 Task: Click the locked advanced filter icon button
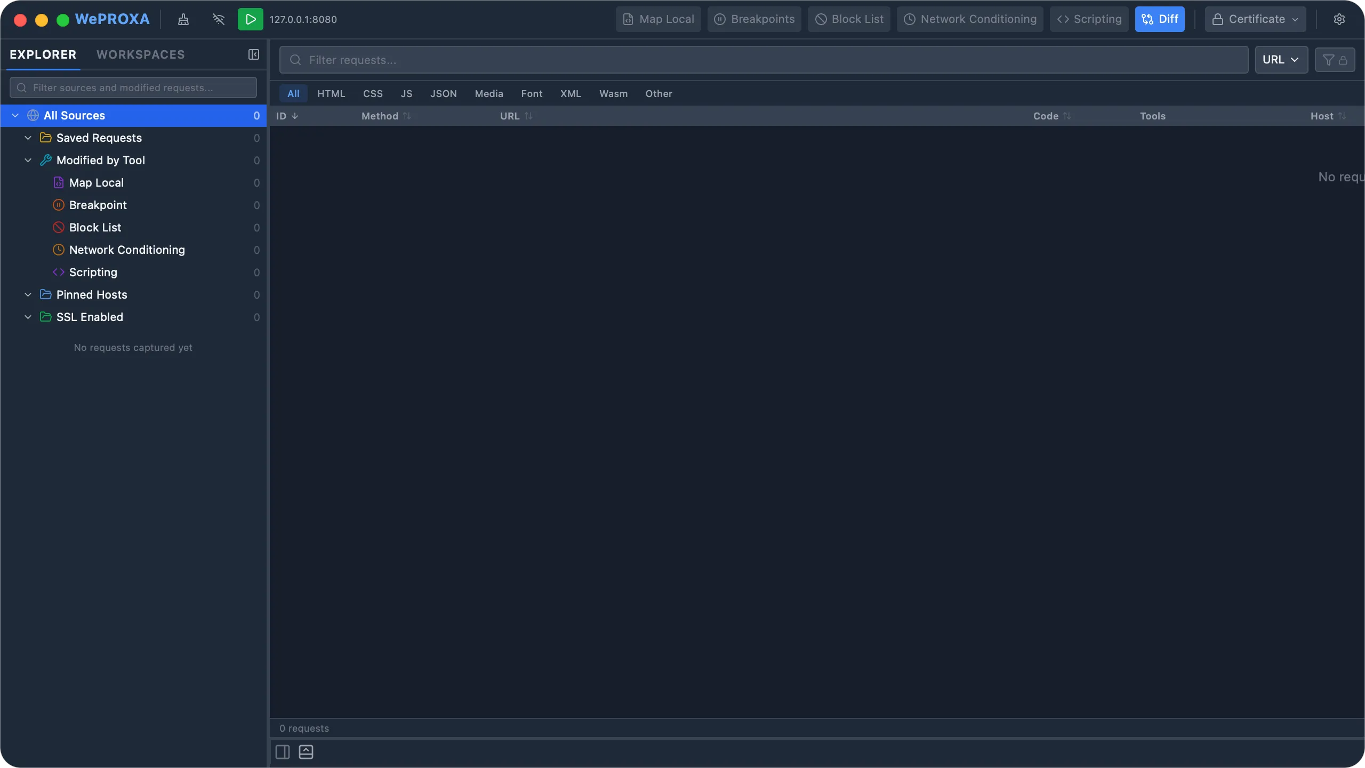1335,60
